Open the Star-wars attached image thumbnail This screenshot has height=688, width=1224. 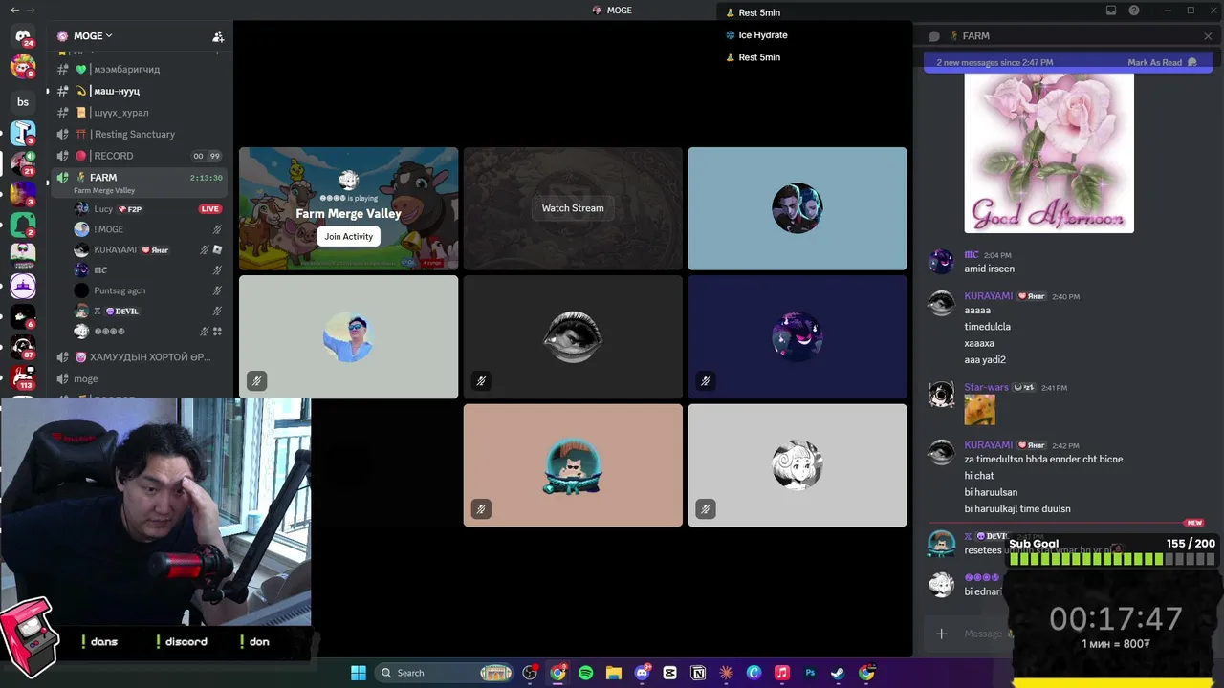click(979, 410)
